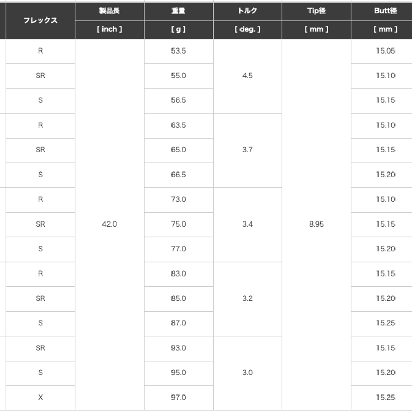412x412 pixels.
Task: Click the Tip径 column header
Action: 316,11
